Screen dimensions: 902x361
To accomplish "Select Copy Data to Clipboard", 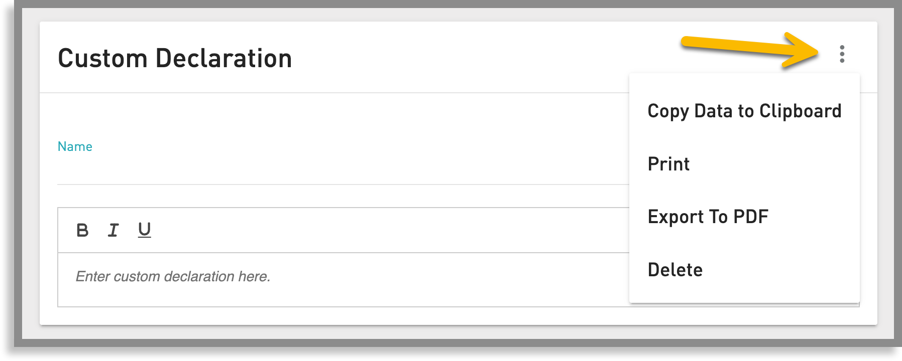I will pyautogui.click(x=744, y=111).
